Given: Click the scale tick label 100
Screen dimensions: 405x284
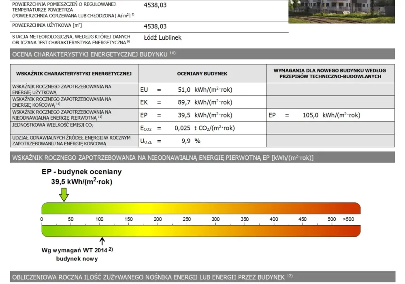Looking at the screenshot, I should 100,219.
